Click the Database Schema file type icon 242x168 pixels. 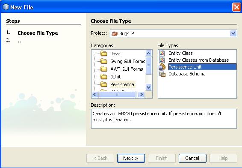pyautogui.click(x=162, y=74)
